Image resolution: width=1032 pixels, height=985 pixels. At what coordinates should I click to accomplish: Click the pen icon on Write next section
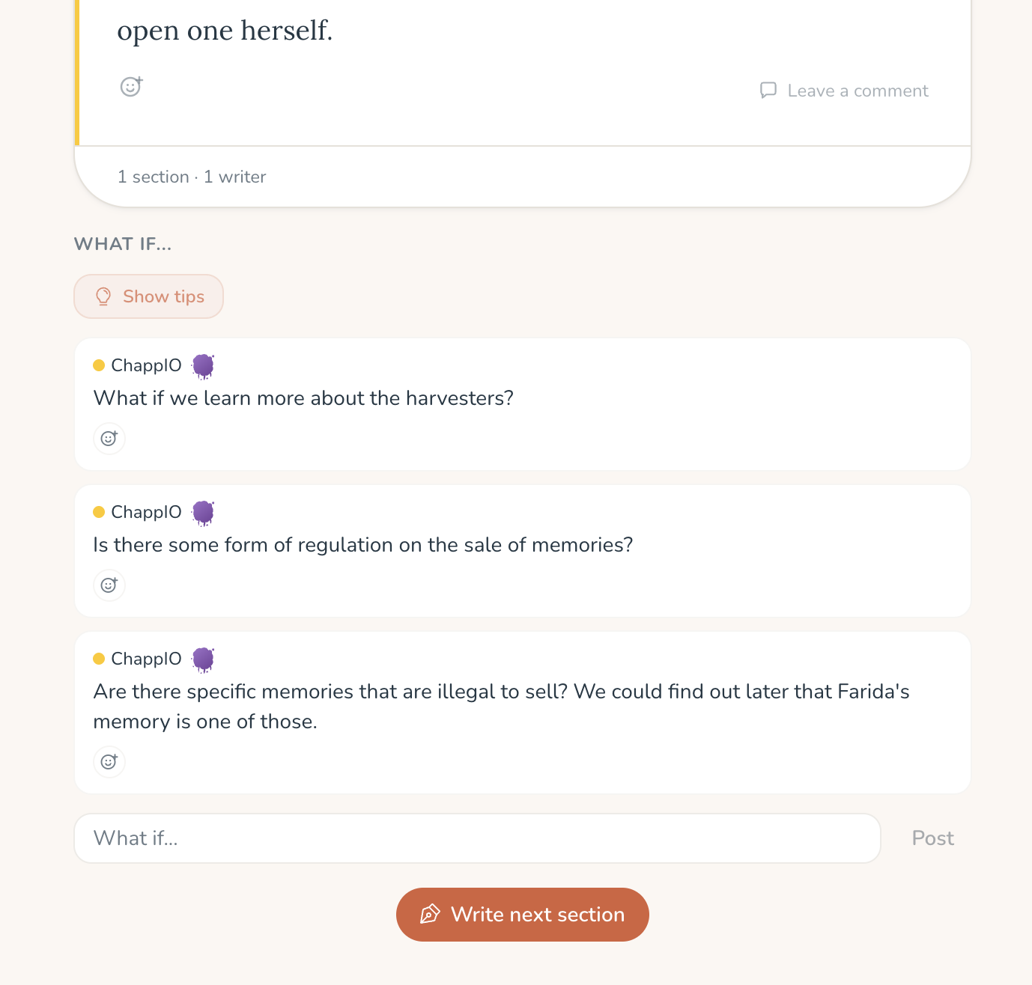click(430, 915)
